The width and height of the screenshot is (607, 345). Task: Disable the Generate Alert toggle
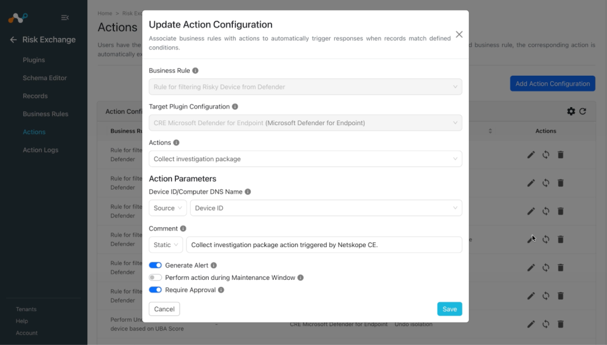click(x=155, y=265)
